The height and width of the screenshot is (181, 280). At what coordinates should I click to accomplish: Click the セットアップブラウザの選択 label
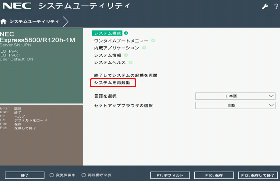tap(123, 106)
